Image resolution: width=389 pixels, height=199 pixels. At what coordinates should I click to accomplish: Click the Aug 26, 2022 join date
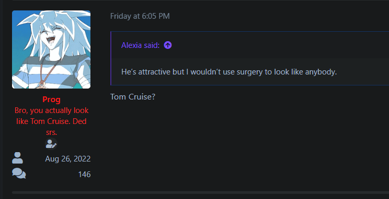68,159
